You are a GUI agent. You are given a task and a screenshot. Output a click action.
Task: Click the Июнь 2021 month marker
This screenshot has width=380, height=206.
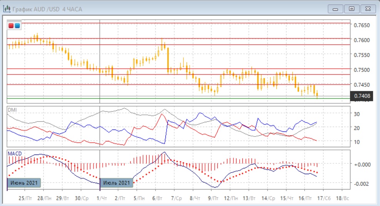pyautogui.click(x=24, y=183)
